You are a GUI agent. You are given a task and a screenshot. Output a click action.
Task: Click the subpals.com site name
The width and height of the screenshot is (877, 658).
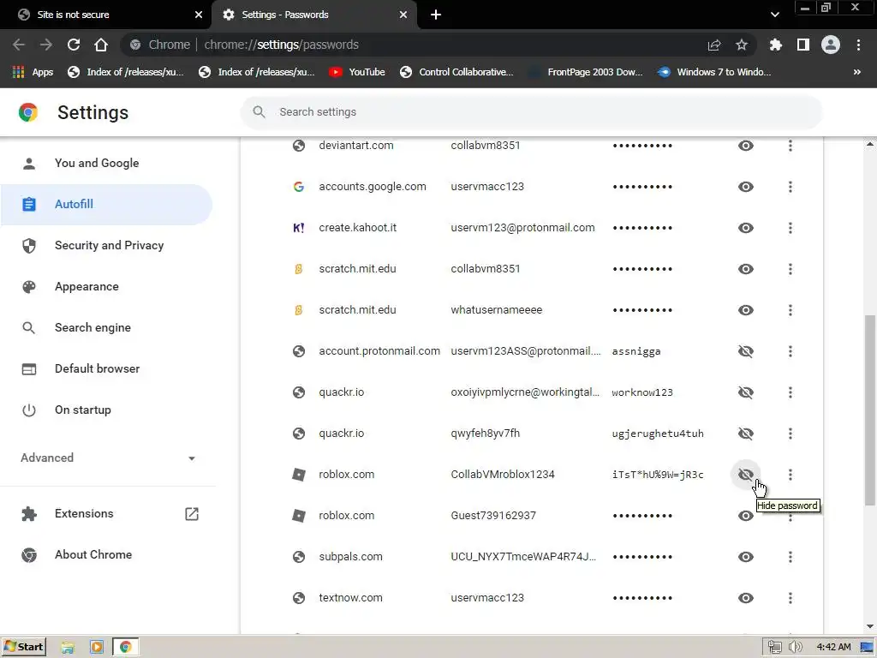pyautogui.click(x=350, y=557)
